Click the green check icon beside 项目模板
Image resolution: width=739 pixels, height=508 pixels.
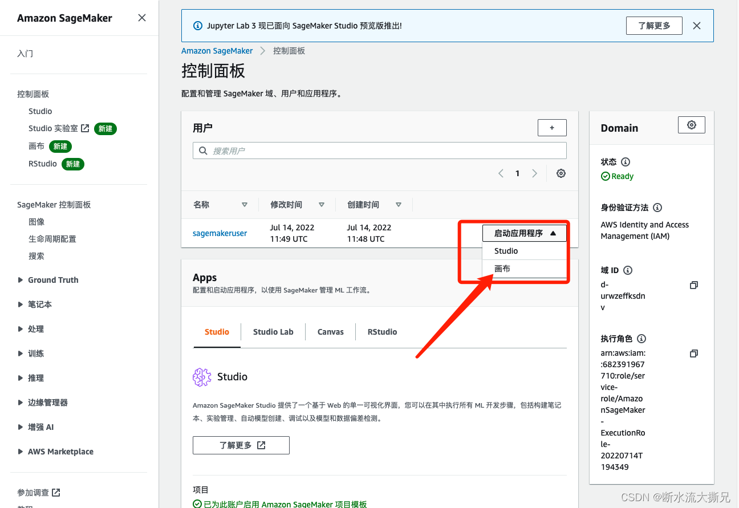pos(197,504)
